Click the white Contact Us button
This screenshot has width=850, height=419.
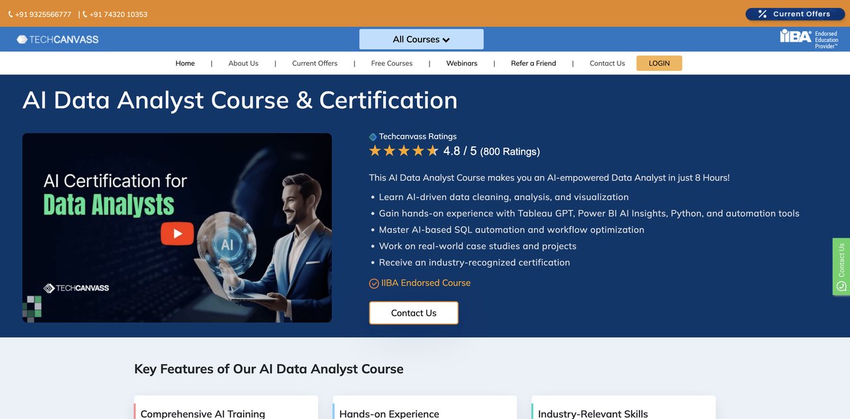click(414, 313)
